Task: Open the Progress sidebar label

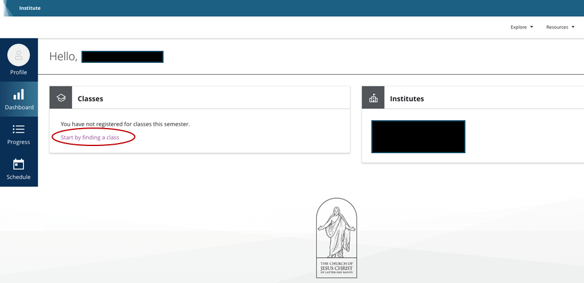Action: pos(19,142)
